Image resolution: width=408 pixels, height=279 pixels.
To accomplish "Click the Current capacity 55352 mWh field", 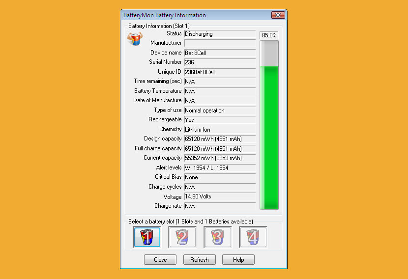I will [x=220, y=158].
